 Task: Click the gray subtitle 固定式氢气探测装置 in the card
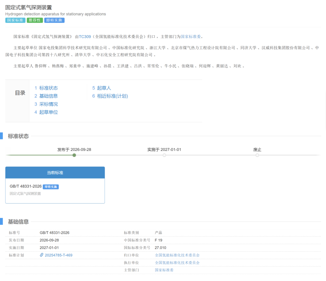25,194
